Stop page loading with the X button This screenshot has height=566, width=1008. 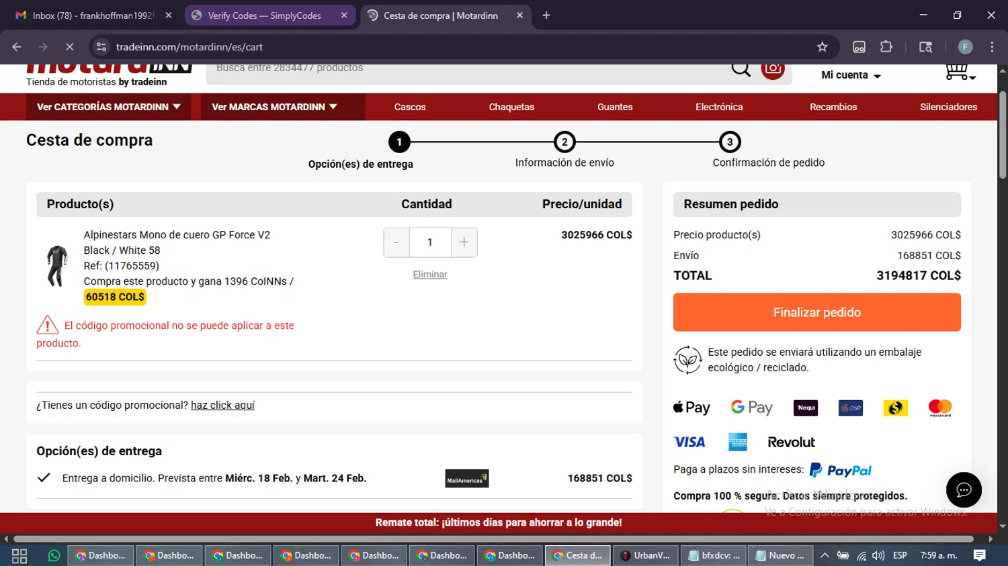(69, 47)
